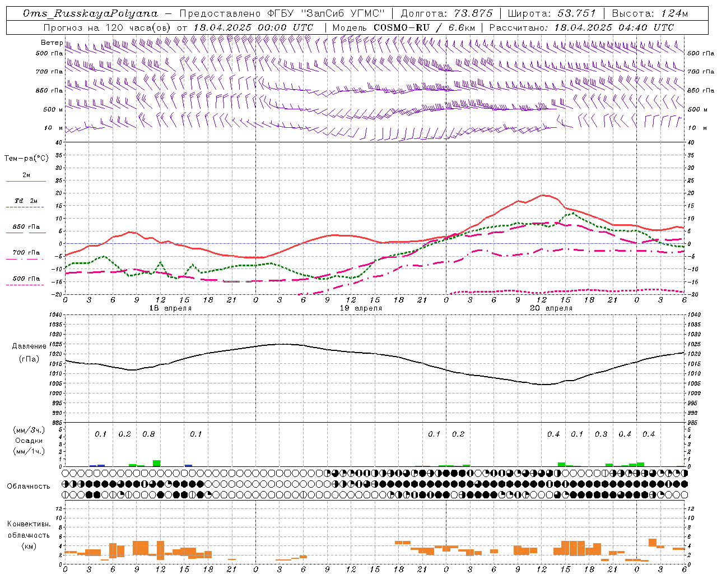Click the (мм/3ч.) precipitation unit label
The image size is (717, 574).
point(29,430)
